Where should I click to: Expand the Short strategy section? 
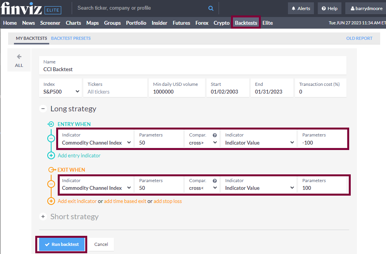(x=43, y=216)
